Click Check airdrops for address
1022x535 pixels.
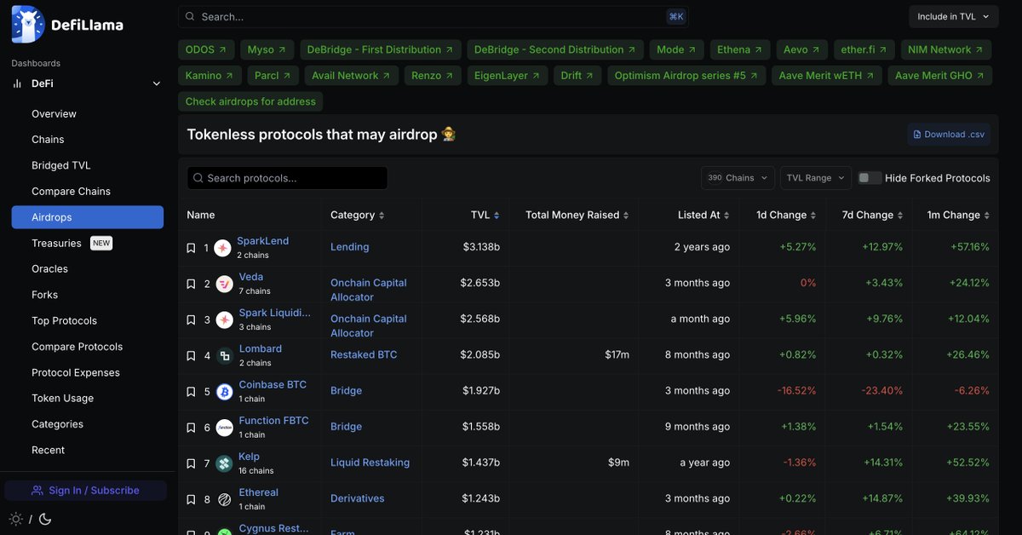pyautogui.click(x=250, y=101)
